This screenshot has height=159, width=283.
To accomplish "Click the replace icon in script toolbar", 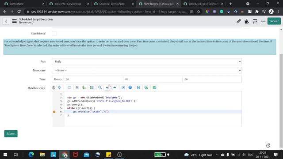I will pyautogui.click(x=84, y=87).
